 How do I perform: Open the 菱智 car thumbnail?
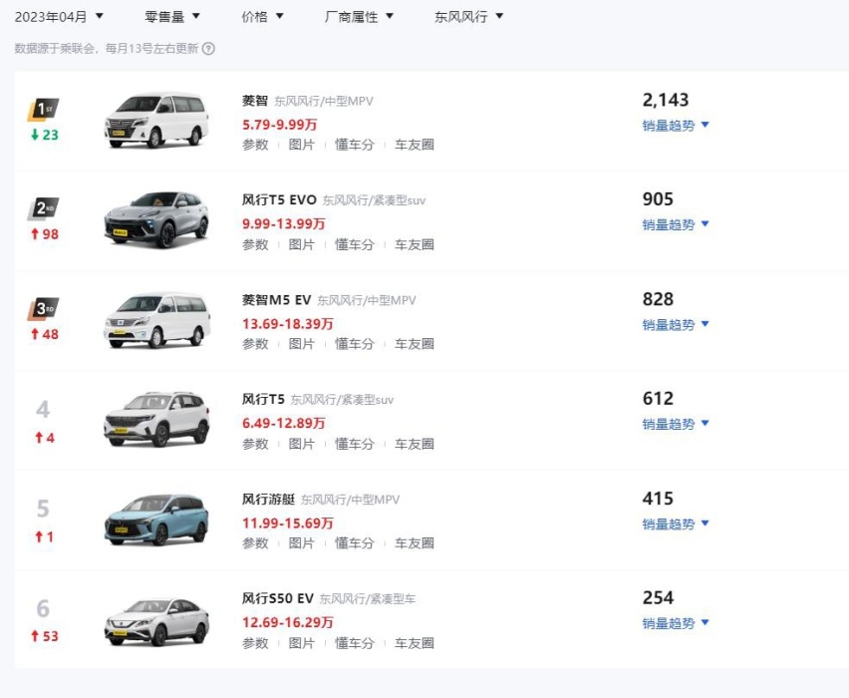click(x=156, y=121)
